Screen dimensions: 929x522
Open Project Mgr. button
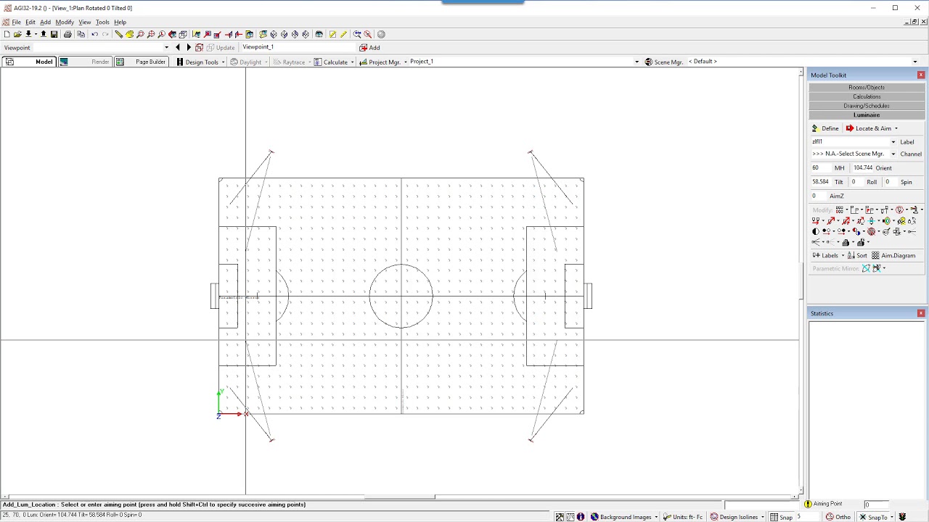380,62
